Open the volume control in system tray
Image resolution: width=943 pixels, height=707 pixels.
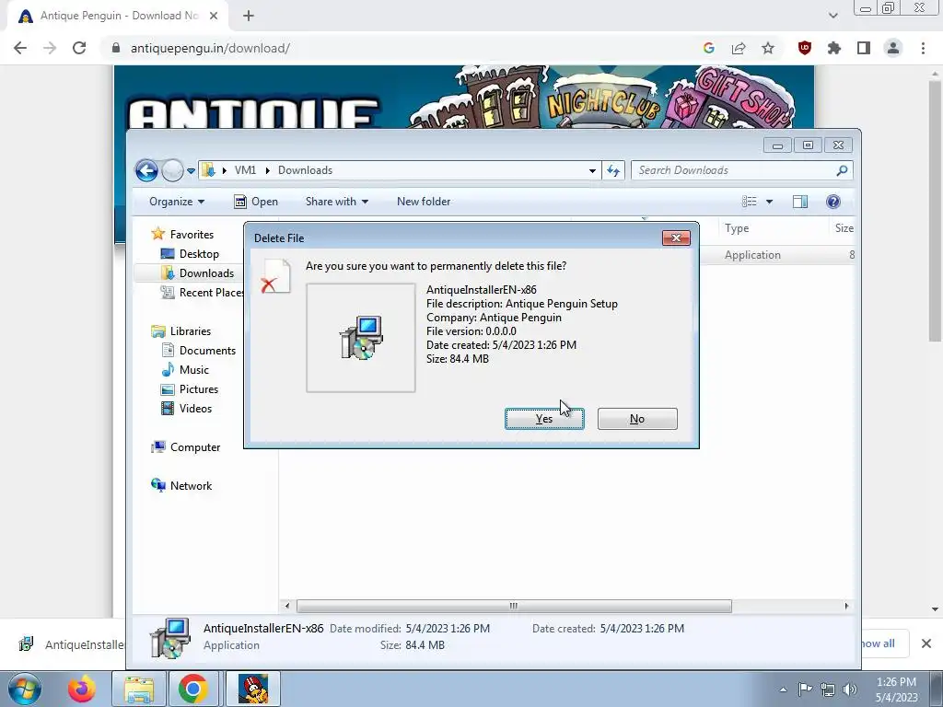(850, 690)
